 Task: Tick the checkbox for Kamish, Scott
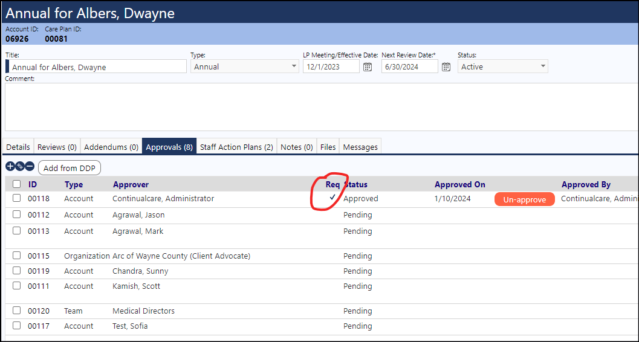point(16,286)
